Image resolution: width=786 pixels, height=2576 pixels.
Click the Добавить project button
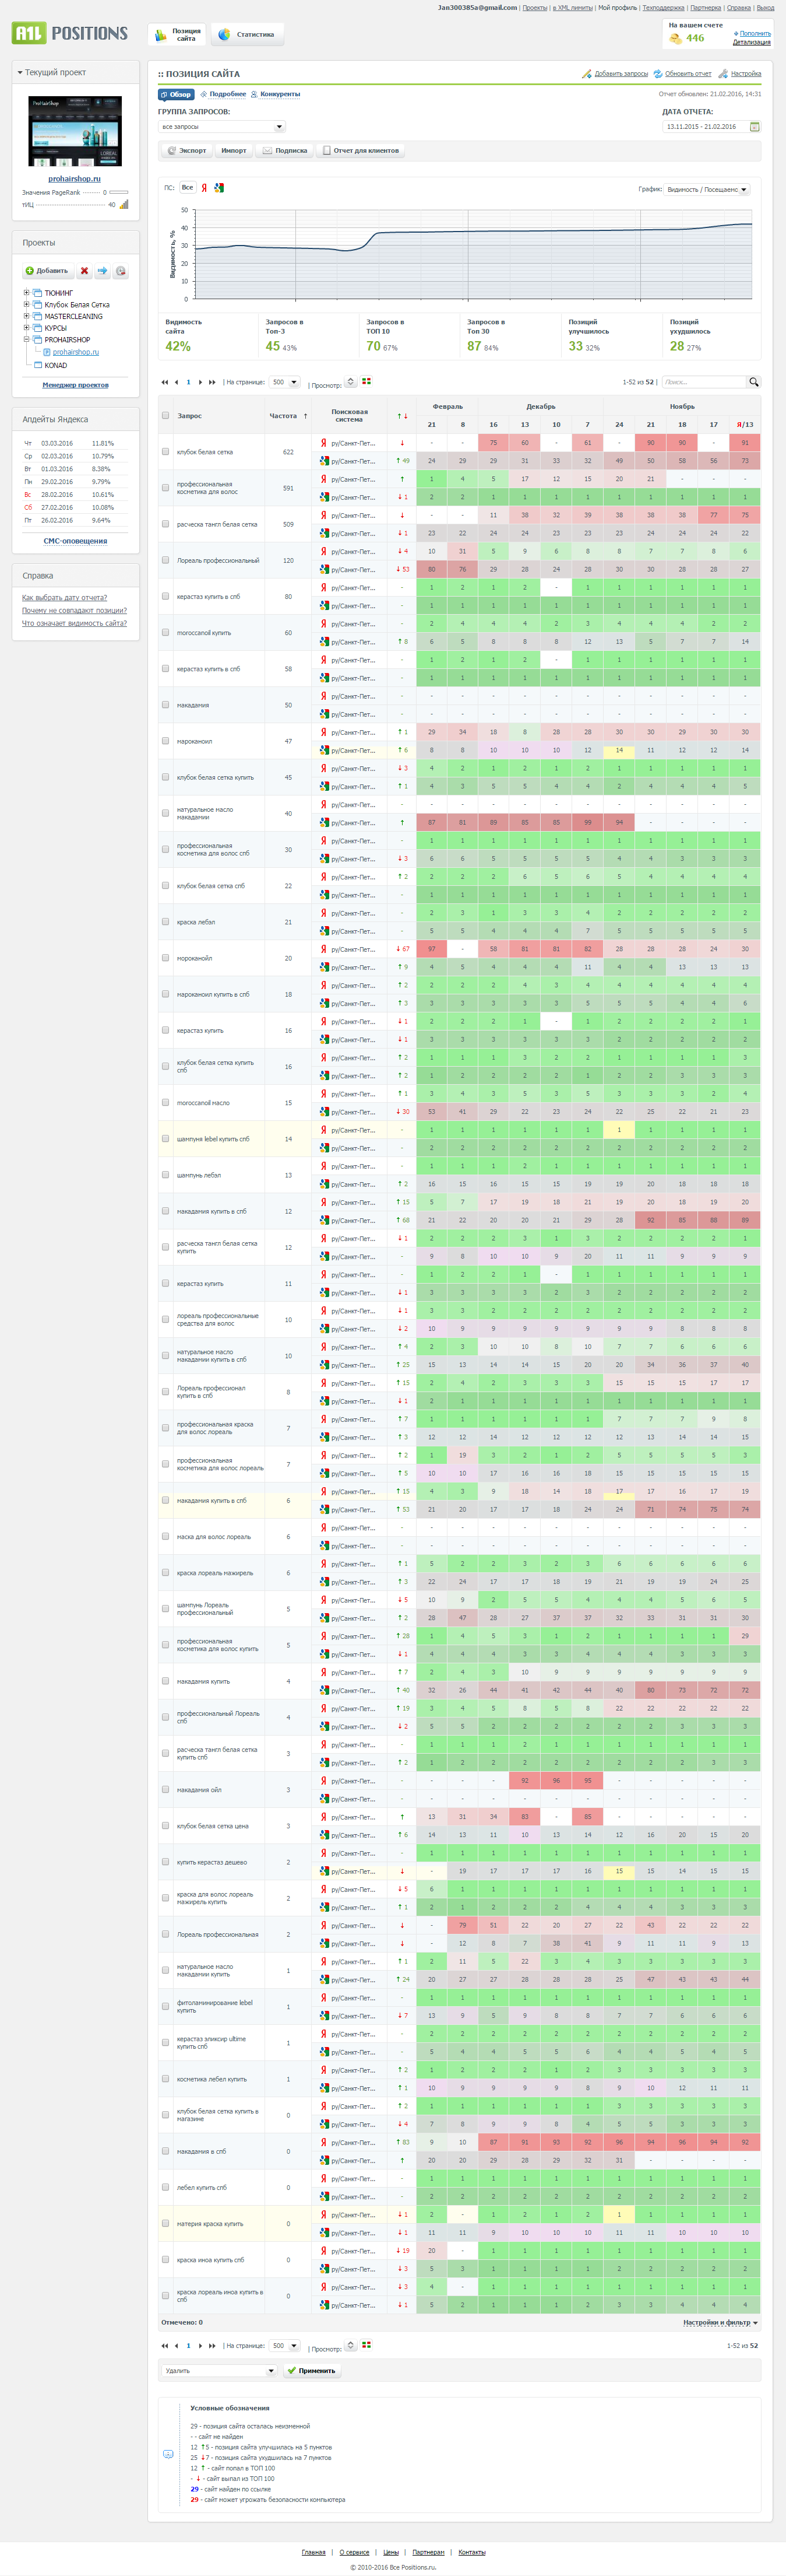tap(47, 271)
